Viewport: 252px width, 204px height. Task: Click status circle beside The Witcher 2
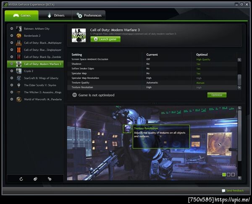[12, 92]
